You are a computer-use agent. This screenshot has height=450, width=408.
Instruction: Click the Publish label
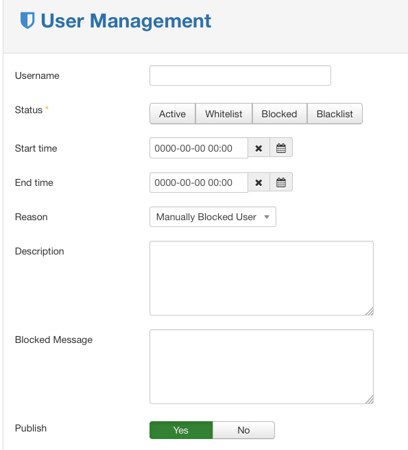coord(31,428)
